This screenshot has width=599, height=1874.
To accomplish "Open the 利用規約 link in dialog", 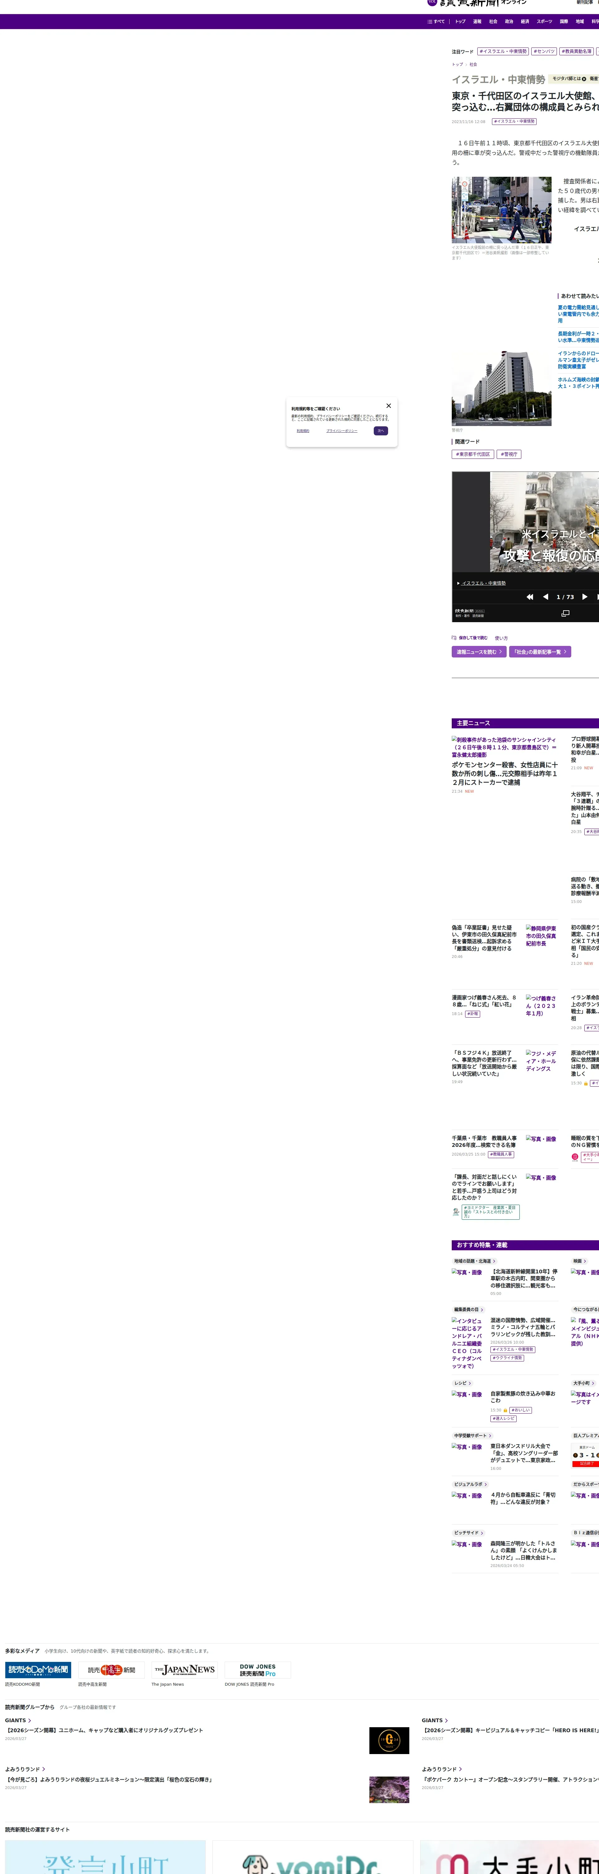I will [x=303, y=431].
